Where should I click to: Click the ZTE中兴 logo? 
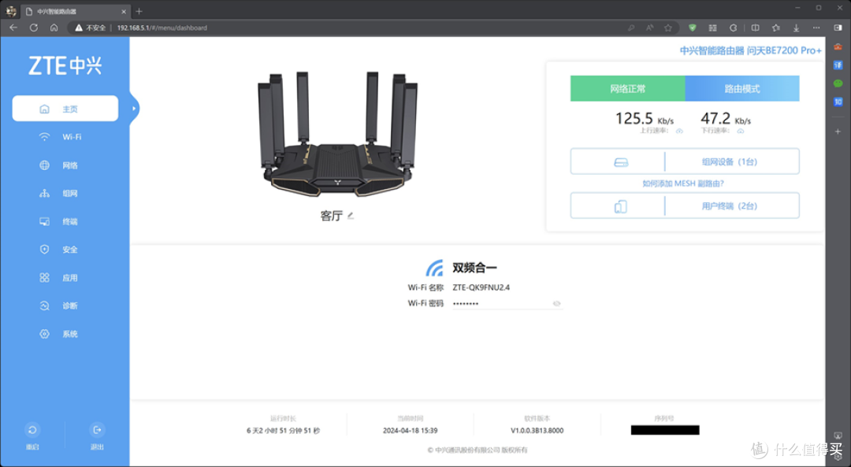(x=65, y=65)
